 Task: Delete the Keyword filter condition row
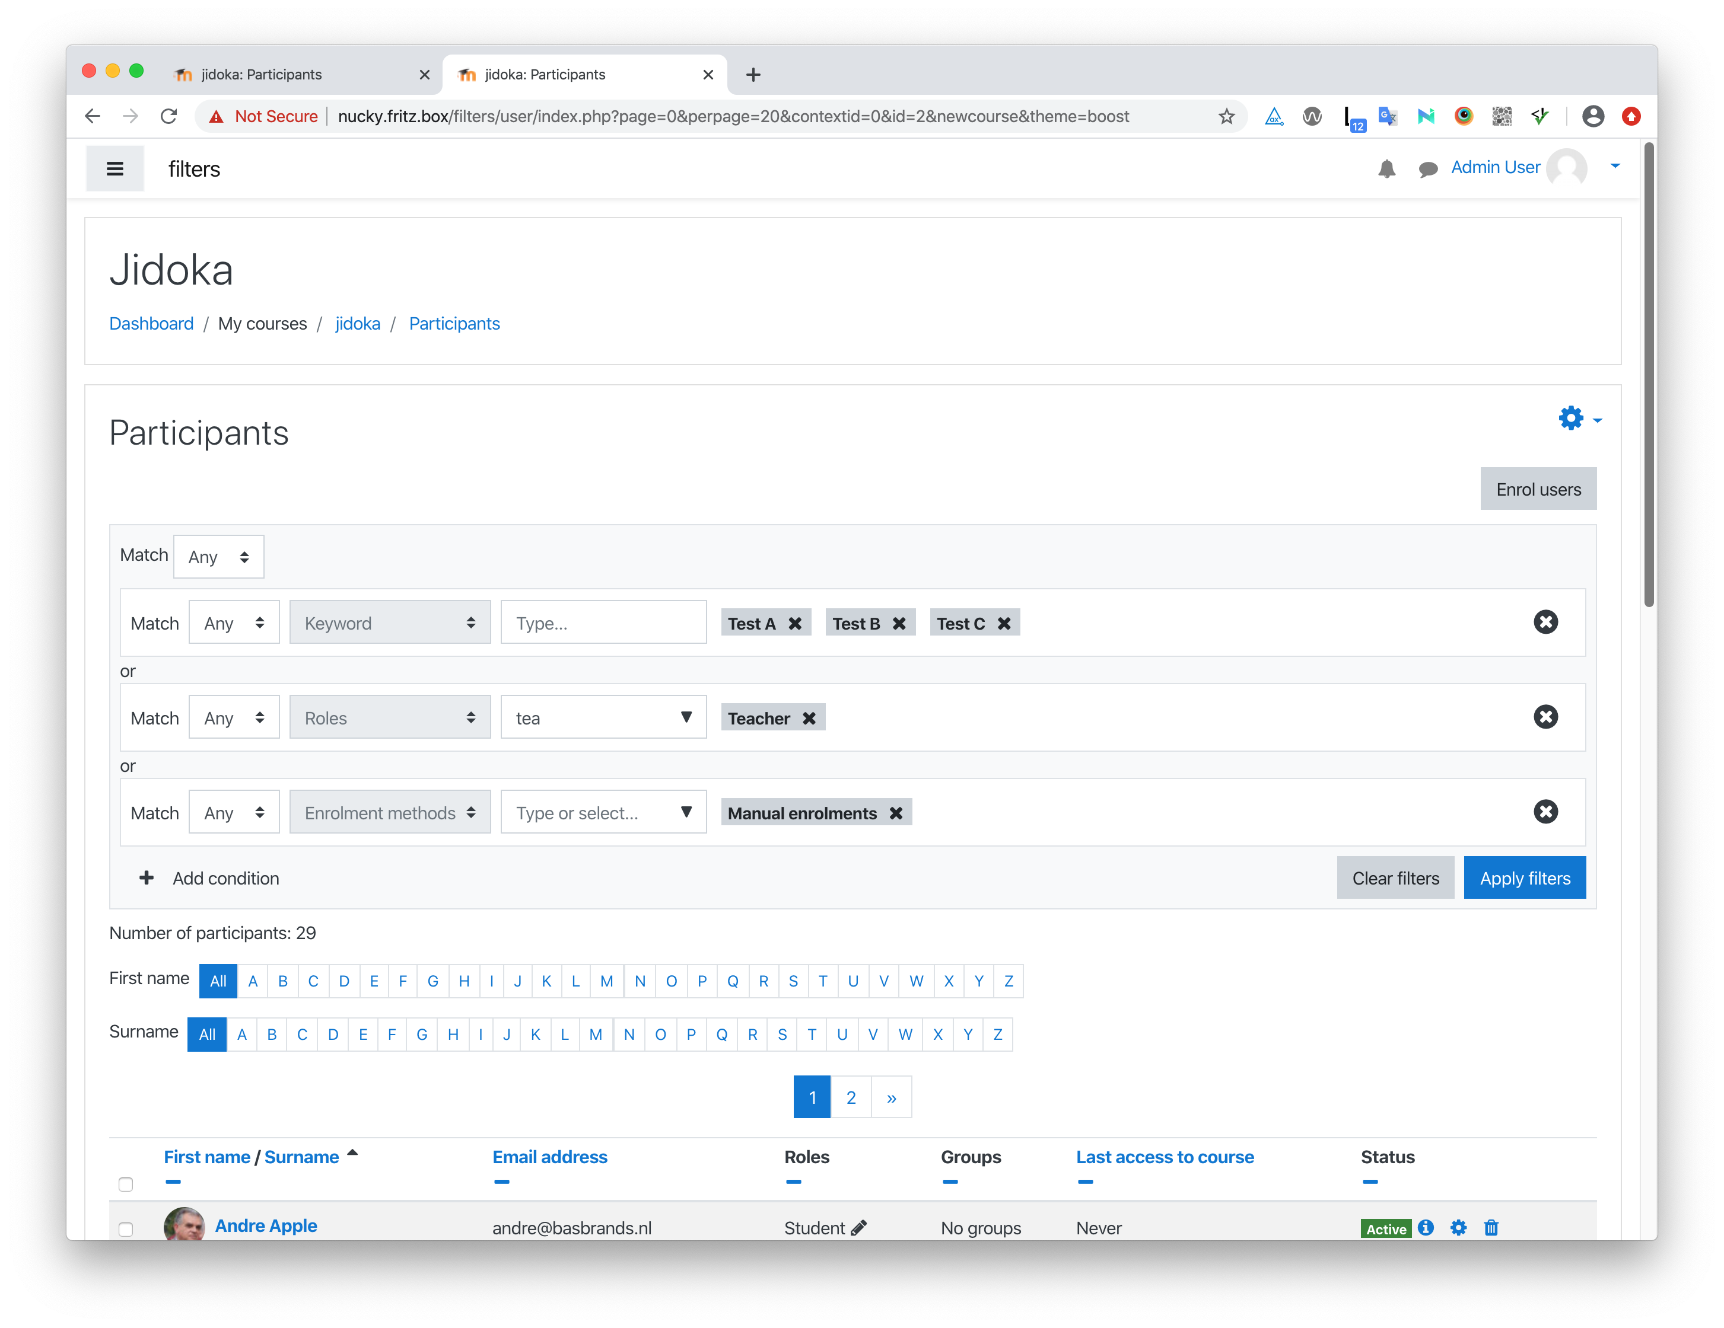point(1545,622)
